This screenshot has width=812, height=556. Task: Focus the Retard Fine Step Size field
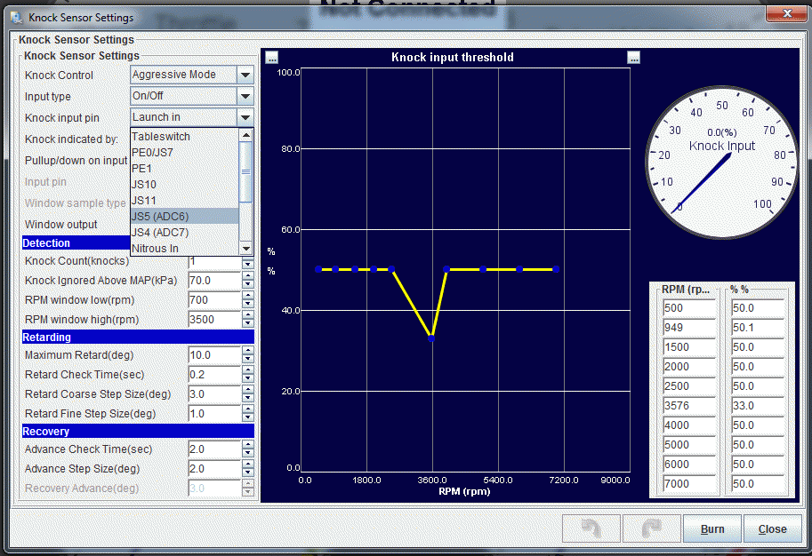[x=215, y=414]
